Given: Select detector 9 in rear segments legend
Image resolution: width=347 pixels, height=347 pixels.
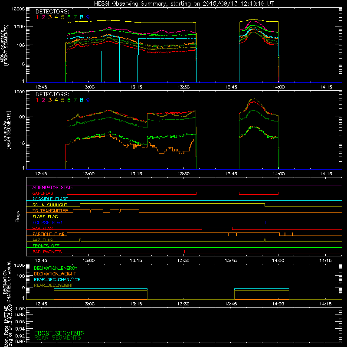Looking at the screenshot, I should (88, 100).
